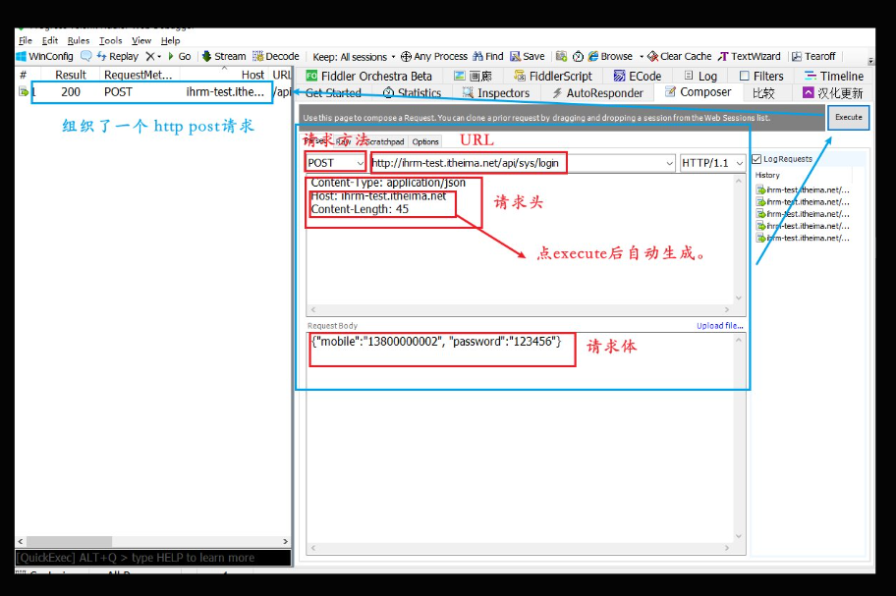Click the timer clock toolbar icon
Screen dimensions: 896x596
[x=578, y=57]
